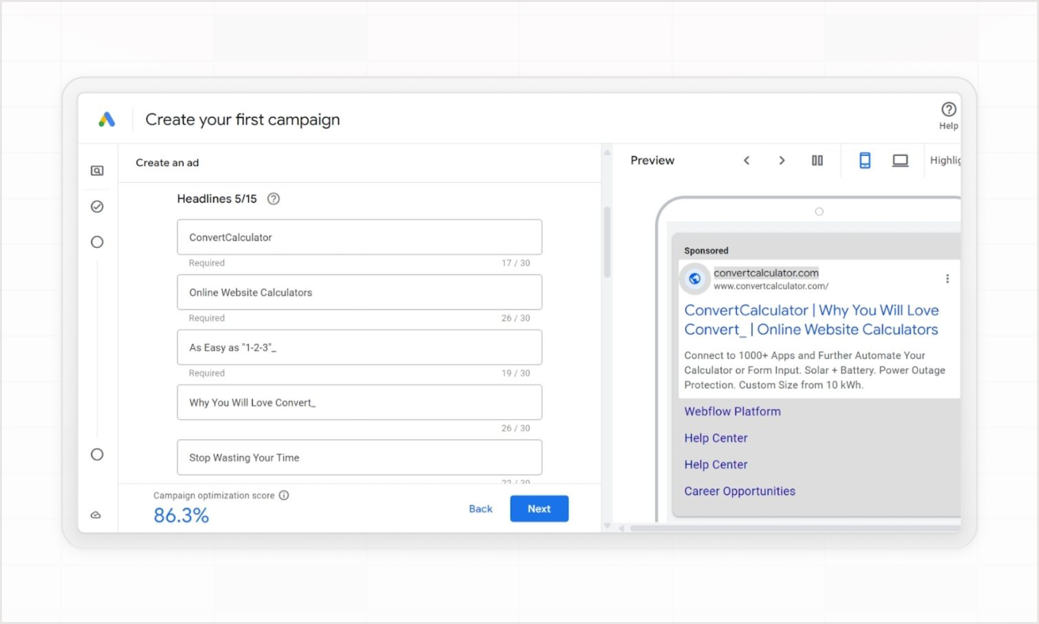1039x624 pixels.
Task: Click the 19 / 30 character counter
Action: click(x=515, y=373)
